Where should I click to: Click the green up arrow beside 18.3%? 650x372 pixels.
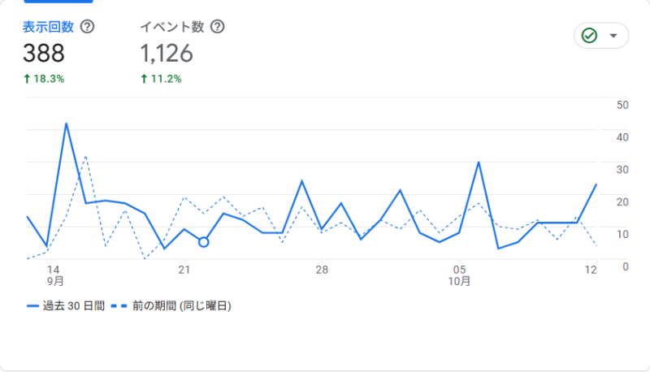(27, 79)
